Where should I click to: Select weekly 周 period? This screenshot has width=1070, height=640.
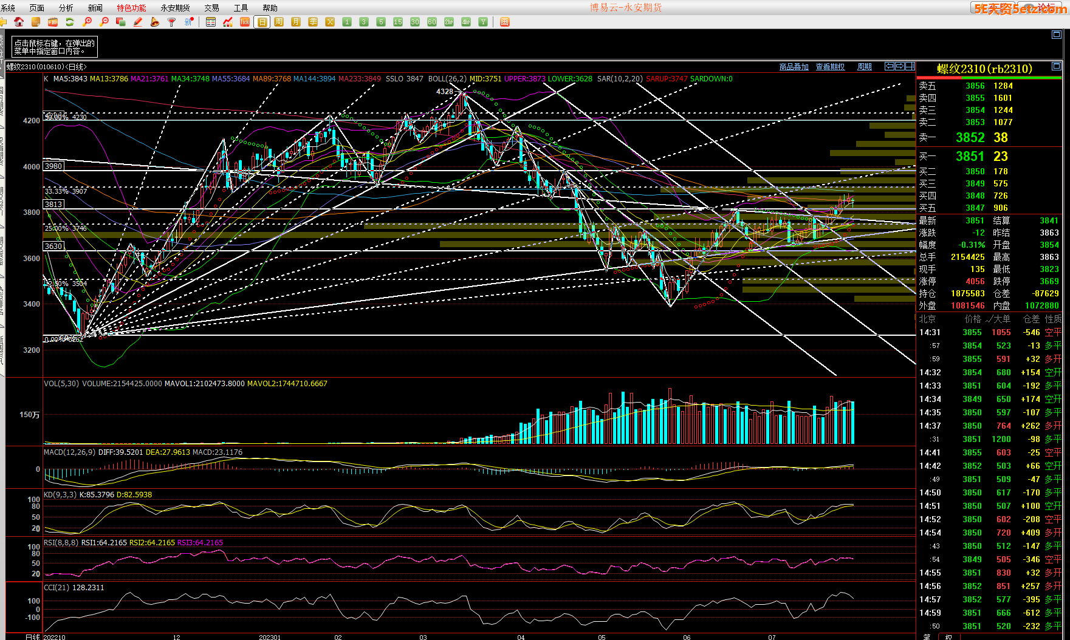[x=279, y=22]
